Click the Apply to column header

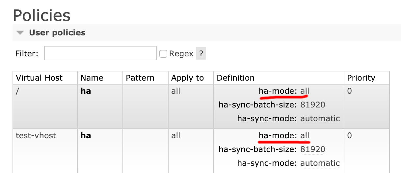pos(187,78)
